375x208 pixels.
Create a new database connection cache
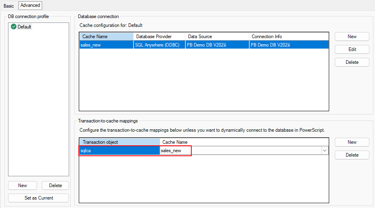pos(352,37)
